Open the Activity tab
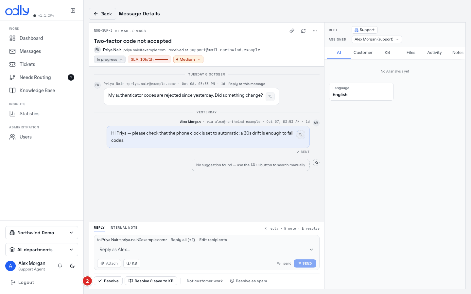This screenshot has width=471, height=294. click(434, 53)
